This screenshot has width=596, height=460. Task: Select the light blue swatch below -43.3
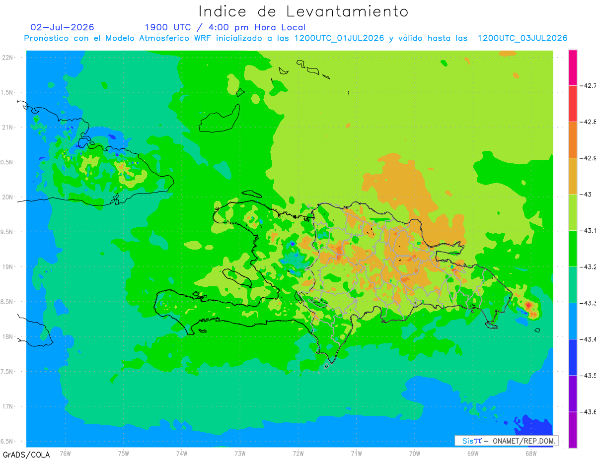(x=573, y=321)
